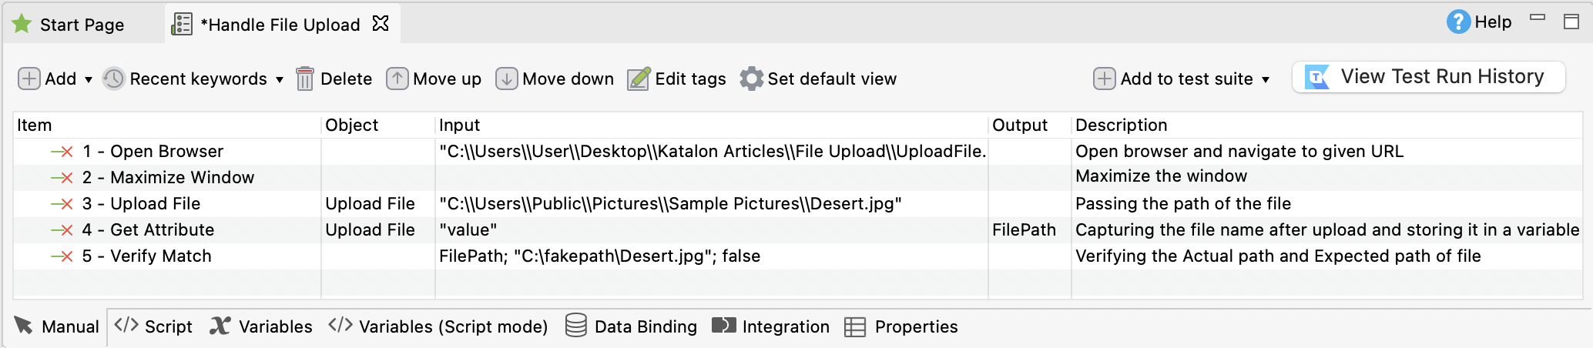Image resolution: width=1593 pixels, height=348 pixels.
Task: Click the Recent keywords clock icon
Action: 114,79
